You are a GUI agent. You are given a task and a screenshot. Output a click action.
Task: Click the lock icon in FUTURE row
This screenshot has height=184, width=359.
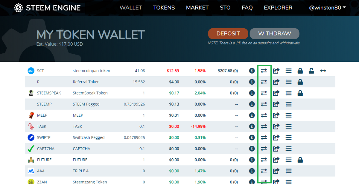tap(300, 160)
